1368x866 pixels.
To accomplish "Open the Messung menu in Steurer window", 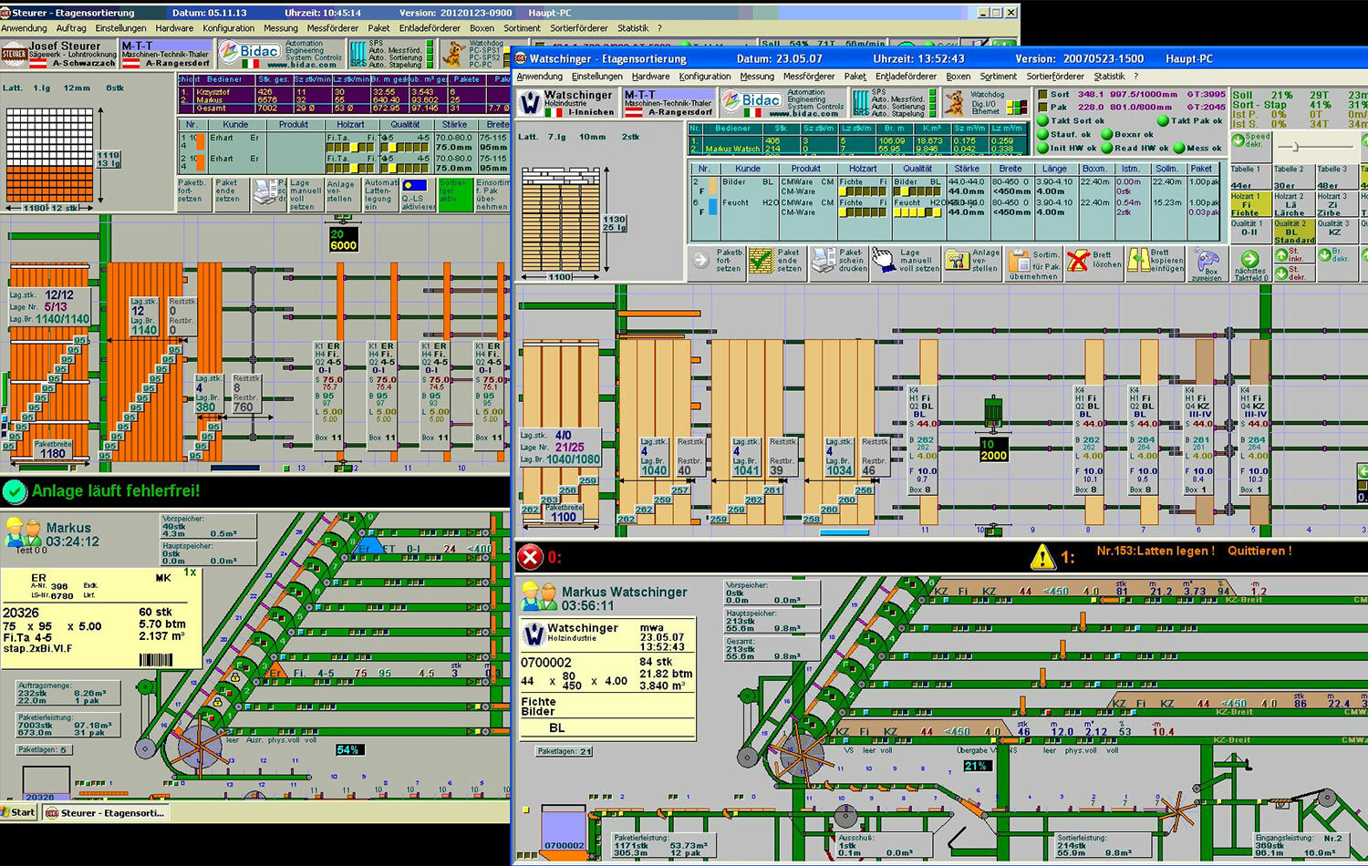I will [x=281, y=28].
